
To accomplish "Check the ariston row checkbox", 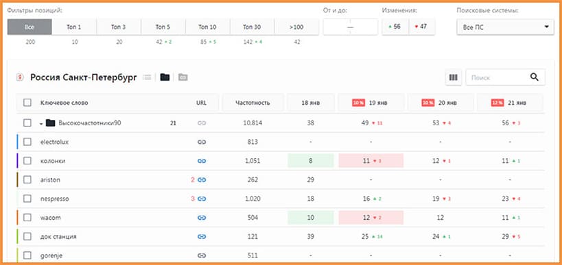I will [27, 180].
